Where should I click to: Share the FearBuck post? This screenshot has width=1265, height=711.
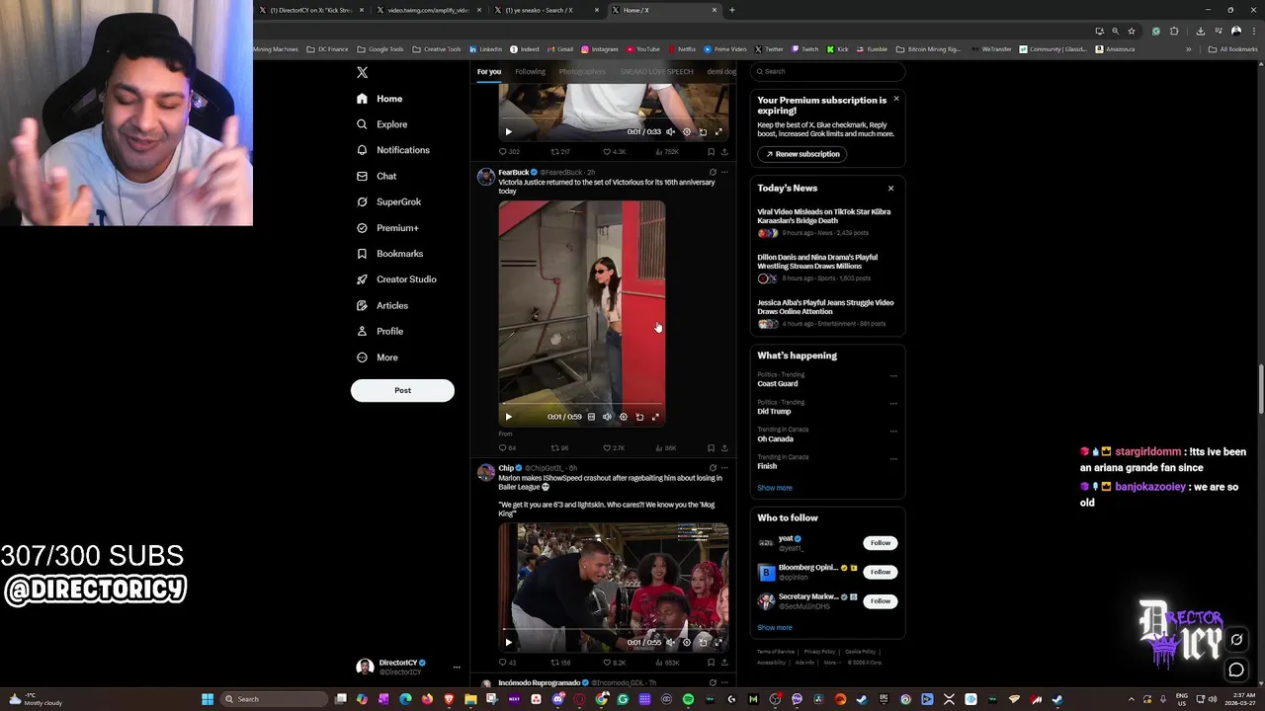click(x=724, y=448)
